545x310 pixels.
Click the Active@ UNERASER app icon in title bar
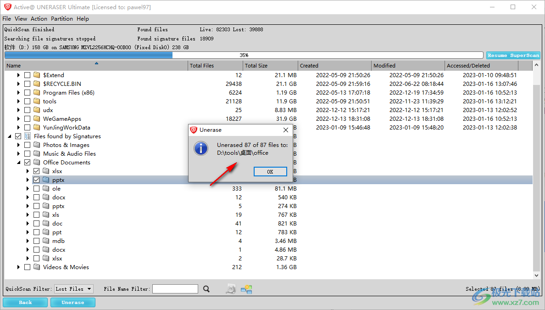click(x=8, y=7)
